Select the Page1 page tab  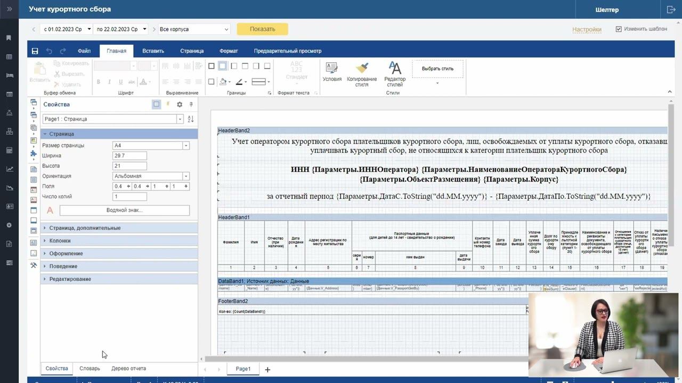click(243, 369)
